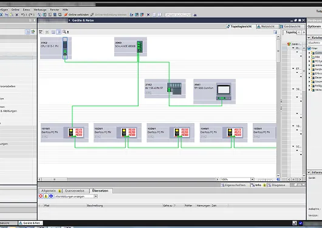Collapse the project tree panel arrow

(35, 20)
